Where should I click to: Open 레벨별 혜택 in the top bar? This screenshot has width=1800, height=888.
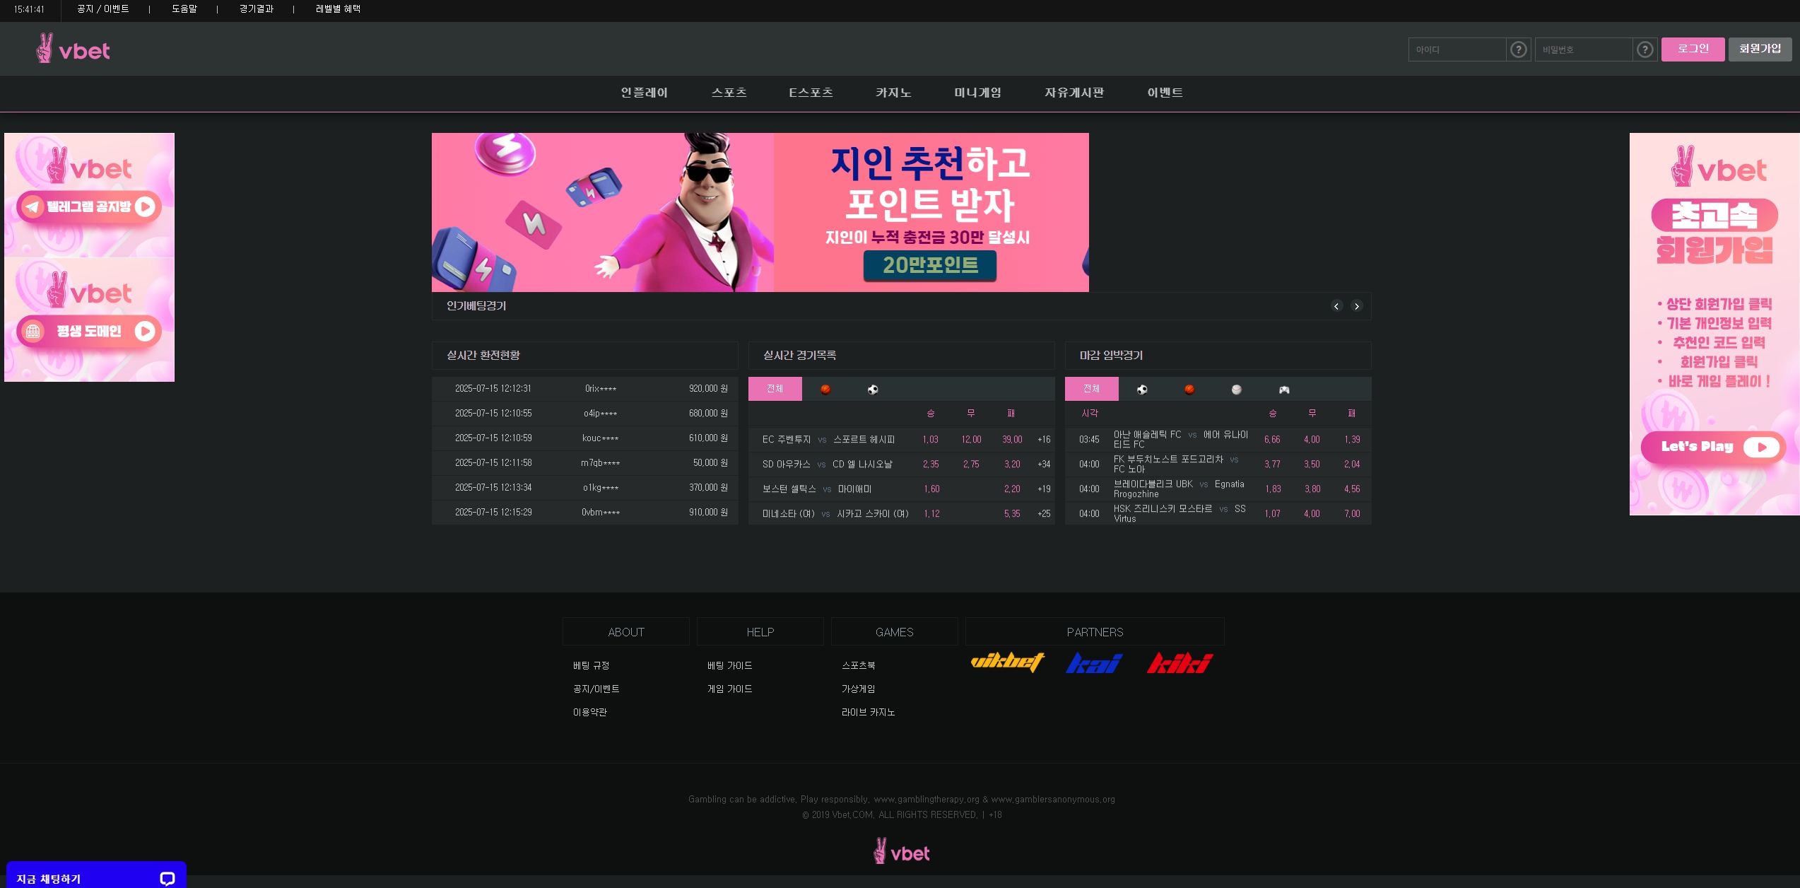(339, 9)
